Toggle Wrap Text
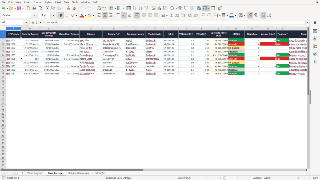320x180 pixels. coord(137,15)
